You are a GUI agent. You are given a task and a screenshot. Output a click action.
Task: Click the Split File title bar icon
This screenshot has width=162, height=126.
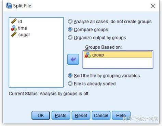[x=9, y=5]
